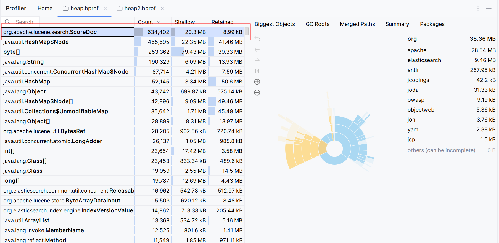Screen dimensions: 499x243
Task: Open the Merged Paths tab
Action: [357, 24]
